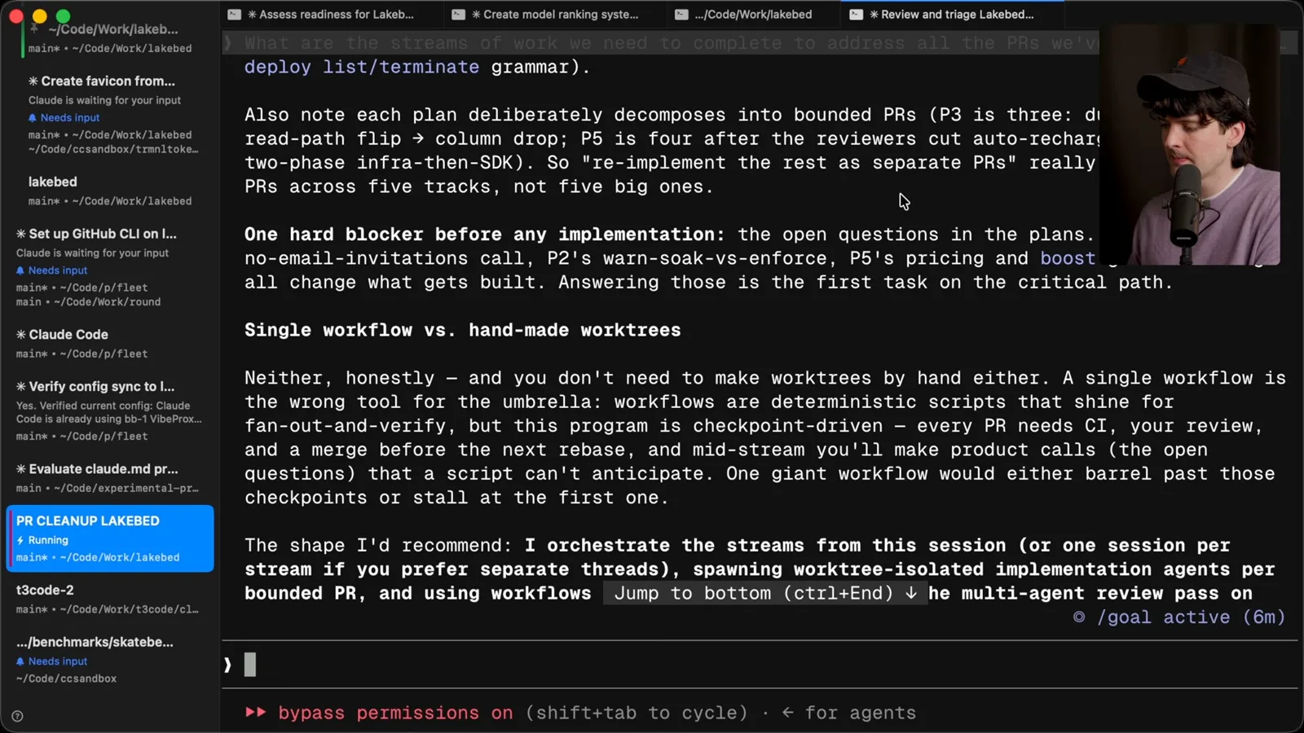Click the '/goal active (6m)' indicator
1304x733 pixels.
click(x=1179, y=617)
